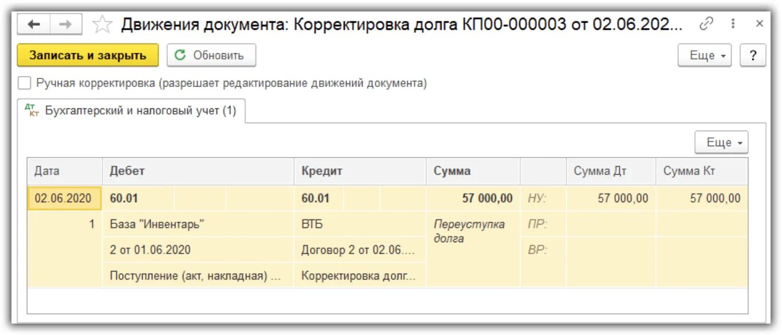Select the 57 000,00 Сумма cell

473,199
